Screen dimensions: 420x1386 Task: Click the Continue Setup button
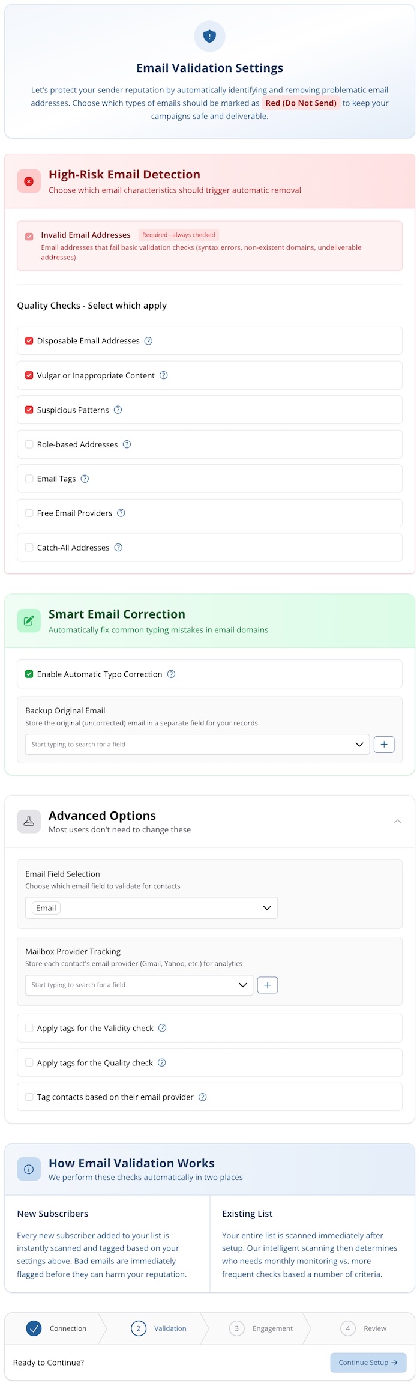[x=368, y=1363]
